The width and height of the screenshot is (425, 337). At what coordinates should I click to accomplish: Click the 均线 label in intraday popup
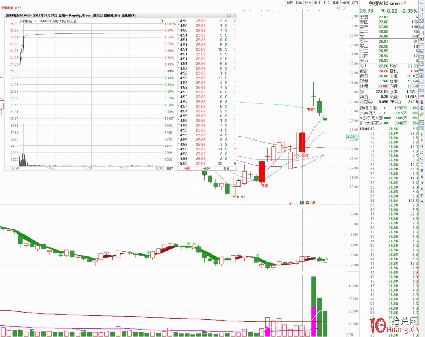pyautogui.click(x=63, y=21)
